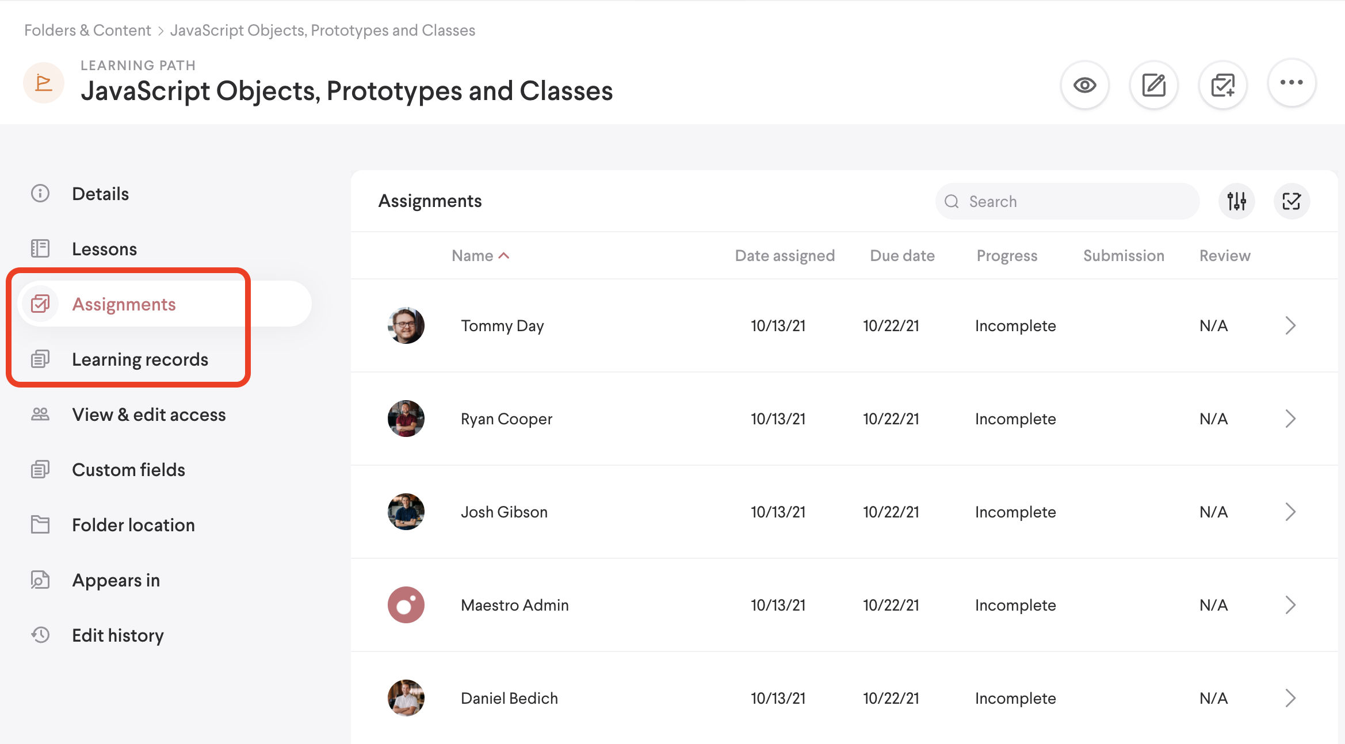The image size is (1345, 744).
Task: Select View & edit access menu item
Action: coord(148,415)
